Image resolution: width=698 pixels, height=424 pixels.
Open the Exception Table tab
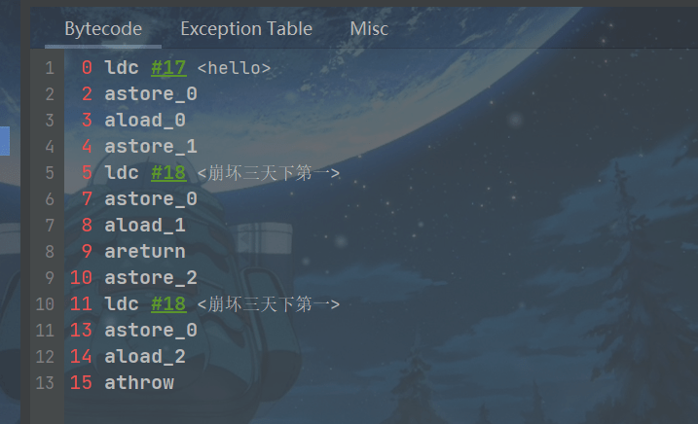(246, 28)
